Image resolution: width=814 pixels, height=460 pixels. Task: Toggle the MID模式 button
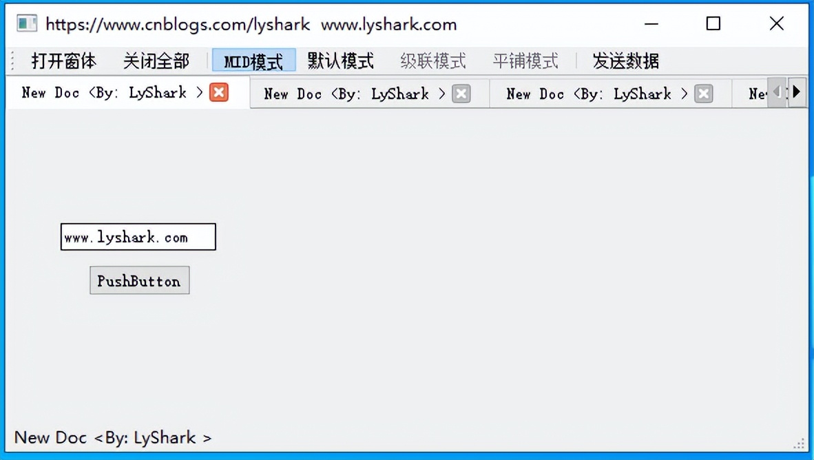click(x=254, y=61)
